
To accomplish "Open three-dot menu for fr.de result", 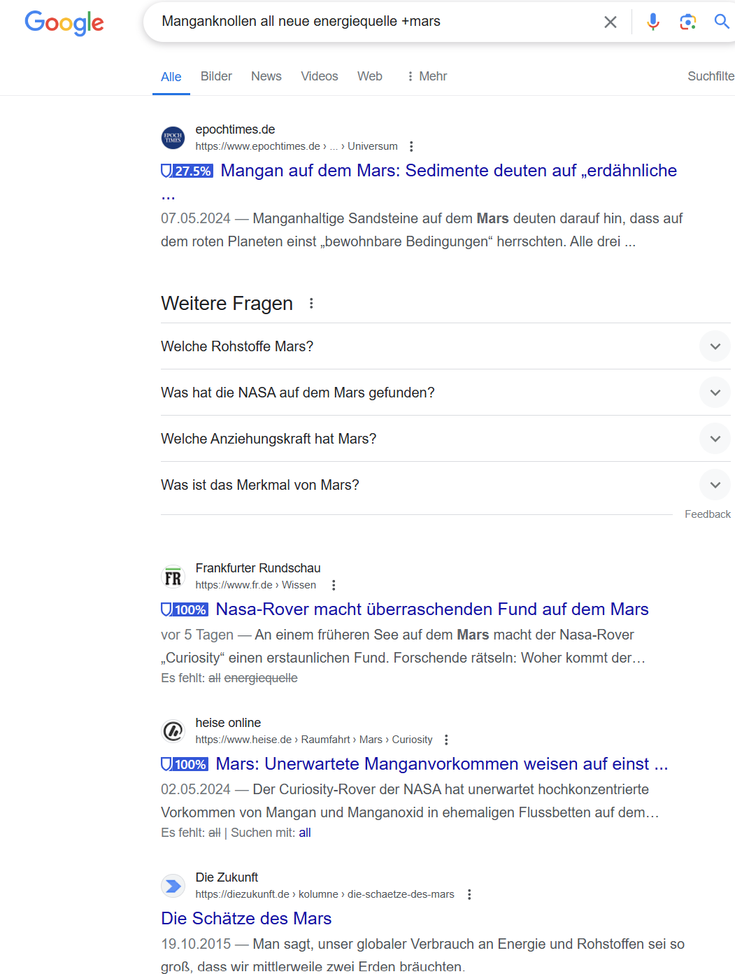I will (334, 585).
